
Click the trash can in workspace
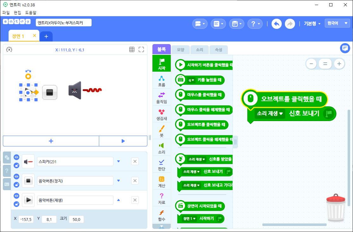(x=336, y=208)
